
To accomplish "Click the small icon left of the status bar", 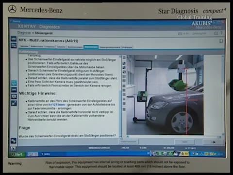I will click(x=13, y=149).
